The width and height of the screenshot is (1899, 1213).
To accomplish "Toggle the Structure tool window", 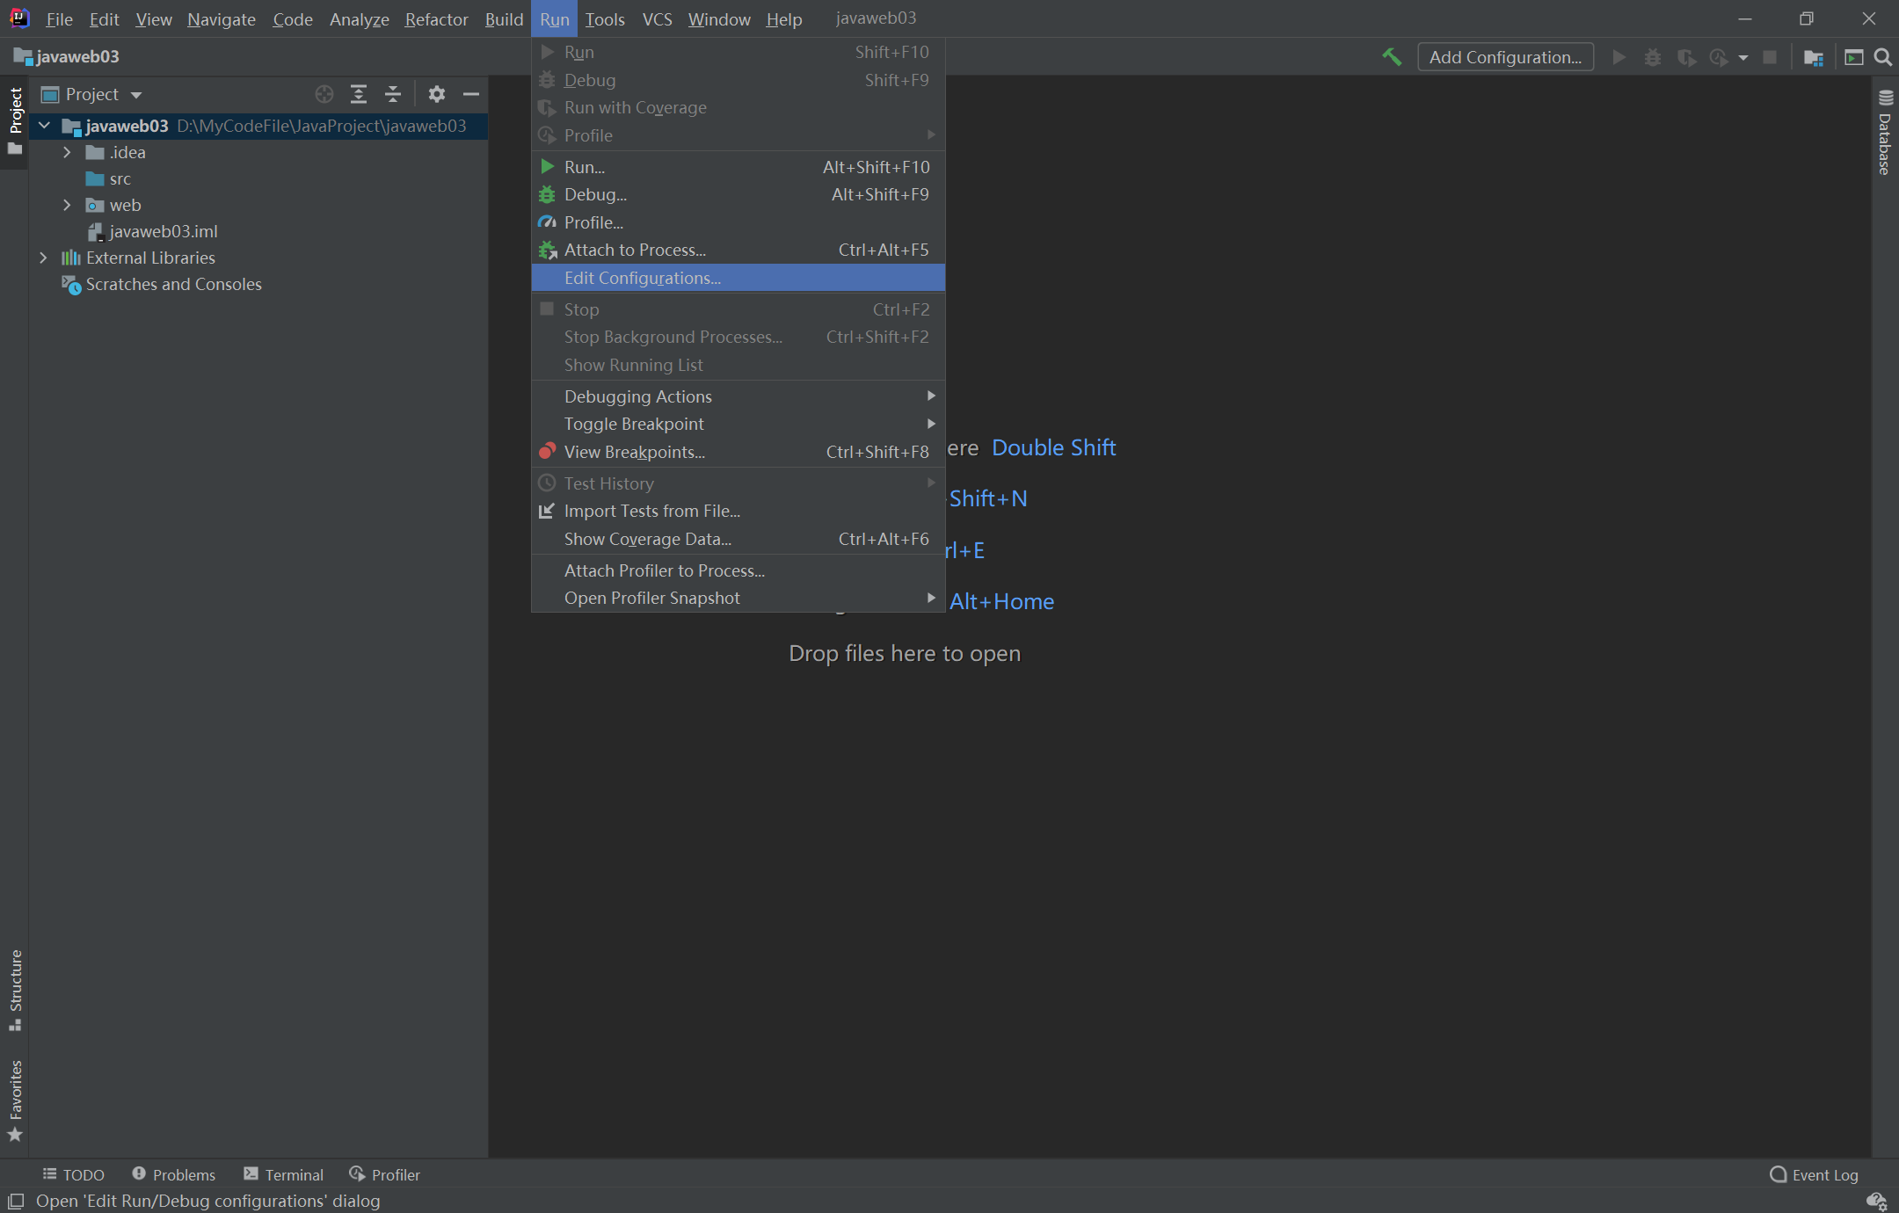I will [x=15, y=990].
